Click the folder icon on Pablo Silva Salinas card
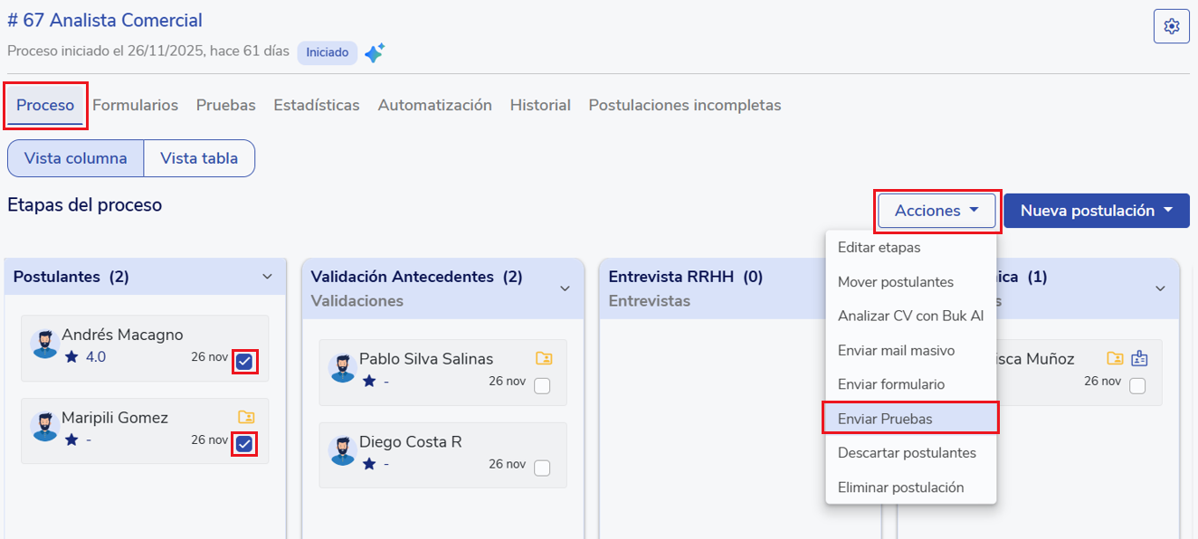 (544, 358)
